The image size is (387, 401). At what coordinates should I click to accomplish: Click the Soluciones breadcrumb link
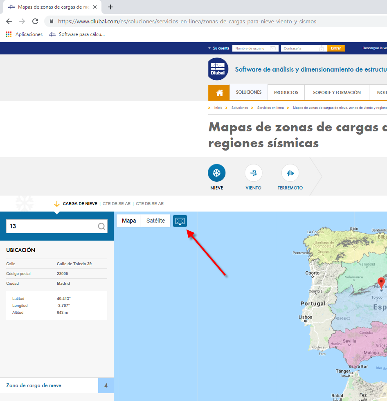239,108
